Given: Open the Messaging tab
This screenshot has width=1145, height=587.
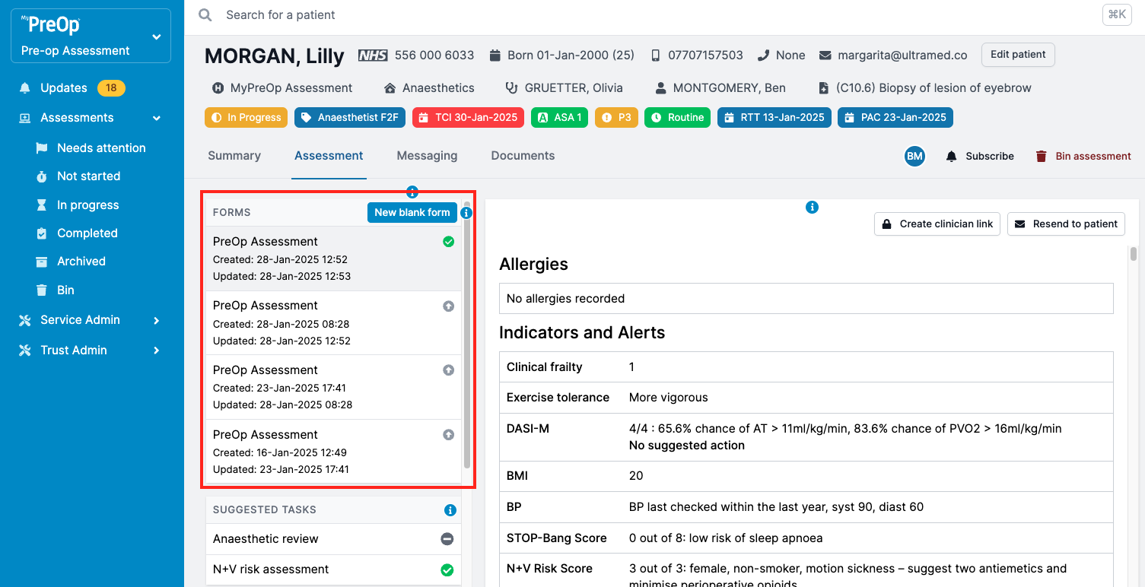Looking at the screenshot, I should (x=427, y=156).
